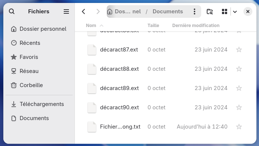Screen dimensions: 259x146
Task: Open Corbeille in sidebar
Action: 39,85
